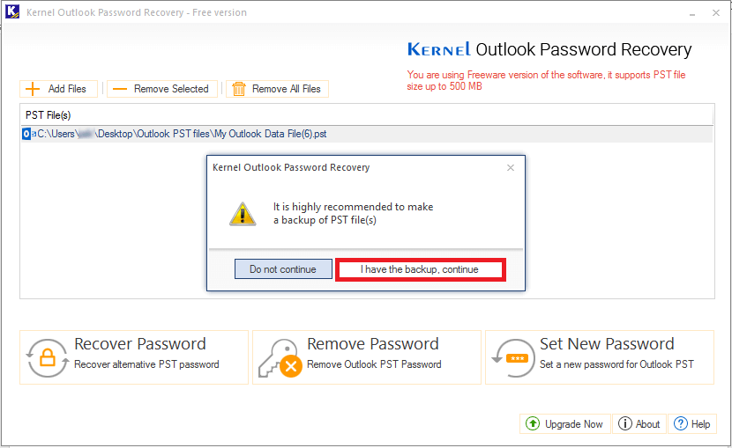
Task: Click the trash can Remove All Files icon
Action: tap(238, 89)
